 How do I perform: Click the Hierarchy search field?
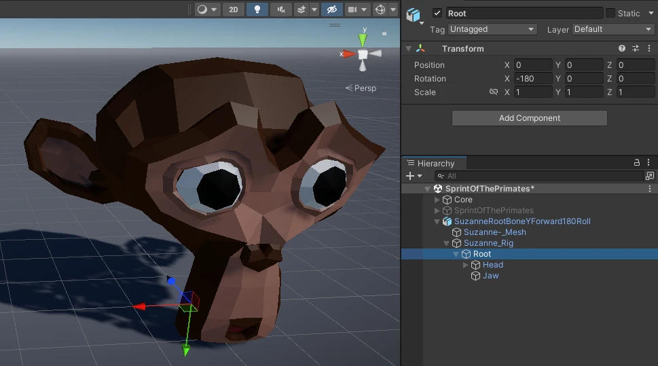(x=538, y=176)
